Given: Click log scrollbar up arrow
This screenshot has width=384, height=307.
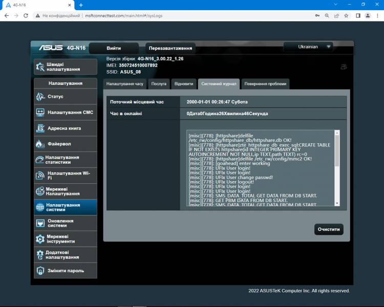Looking at the screenshot, I should 337,133.
